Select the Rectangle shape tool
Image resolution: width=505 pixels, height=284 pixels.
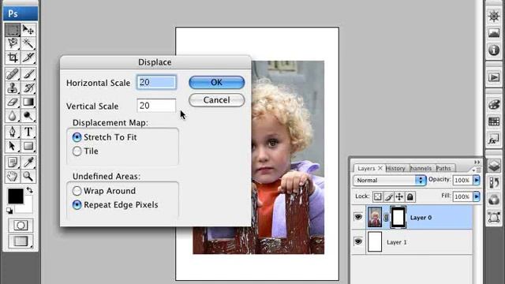click(28, 146)
